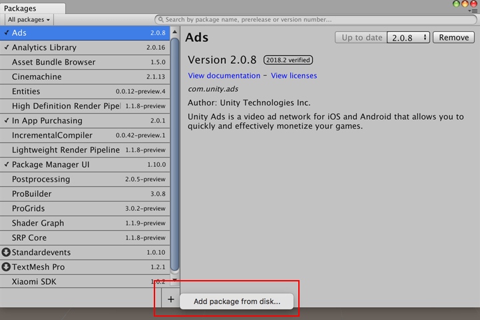The height and width of the screenshot is (320, 480).
Task: Select the Package Manager UI package
Action: point(85,164)
